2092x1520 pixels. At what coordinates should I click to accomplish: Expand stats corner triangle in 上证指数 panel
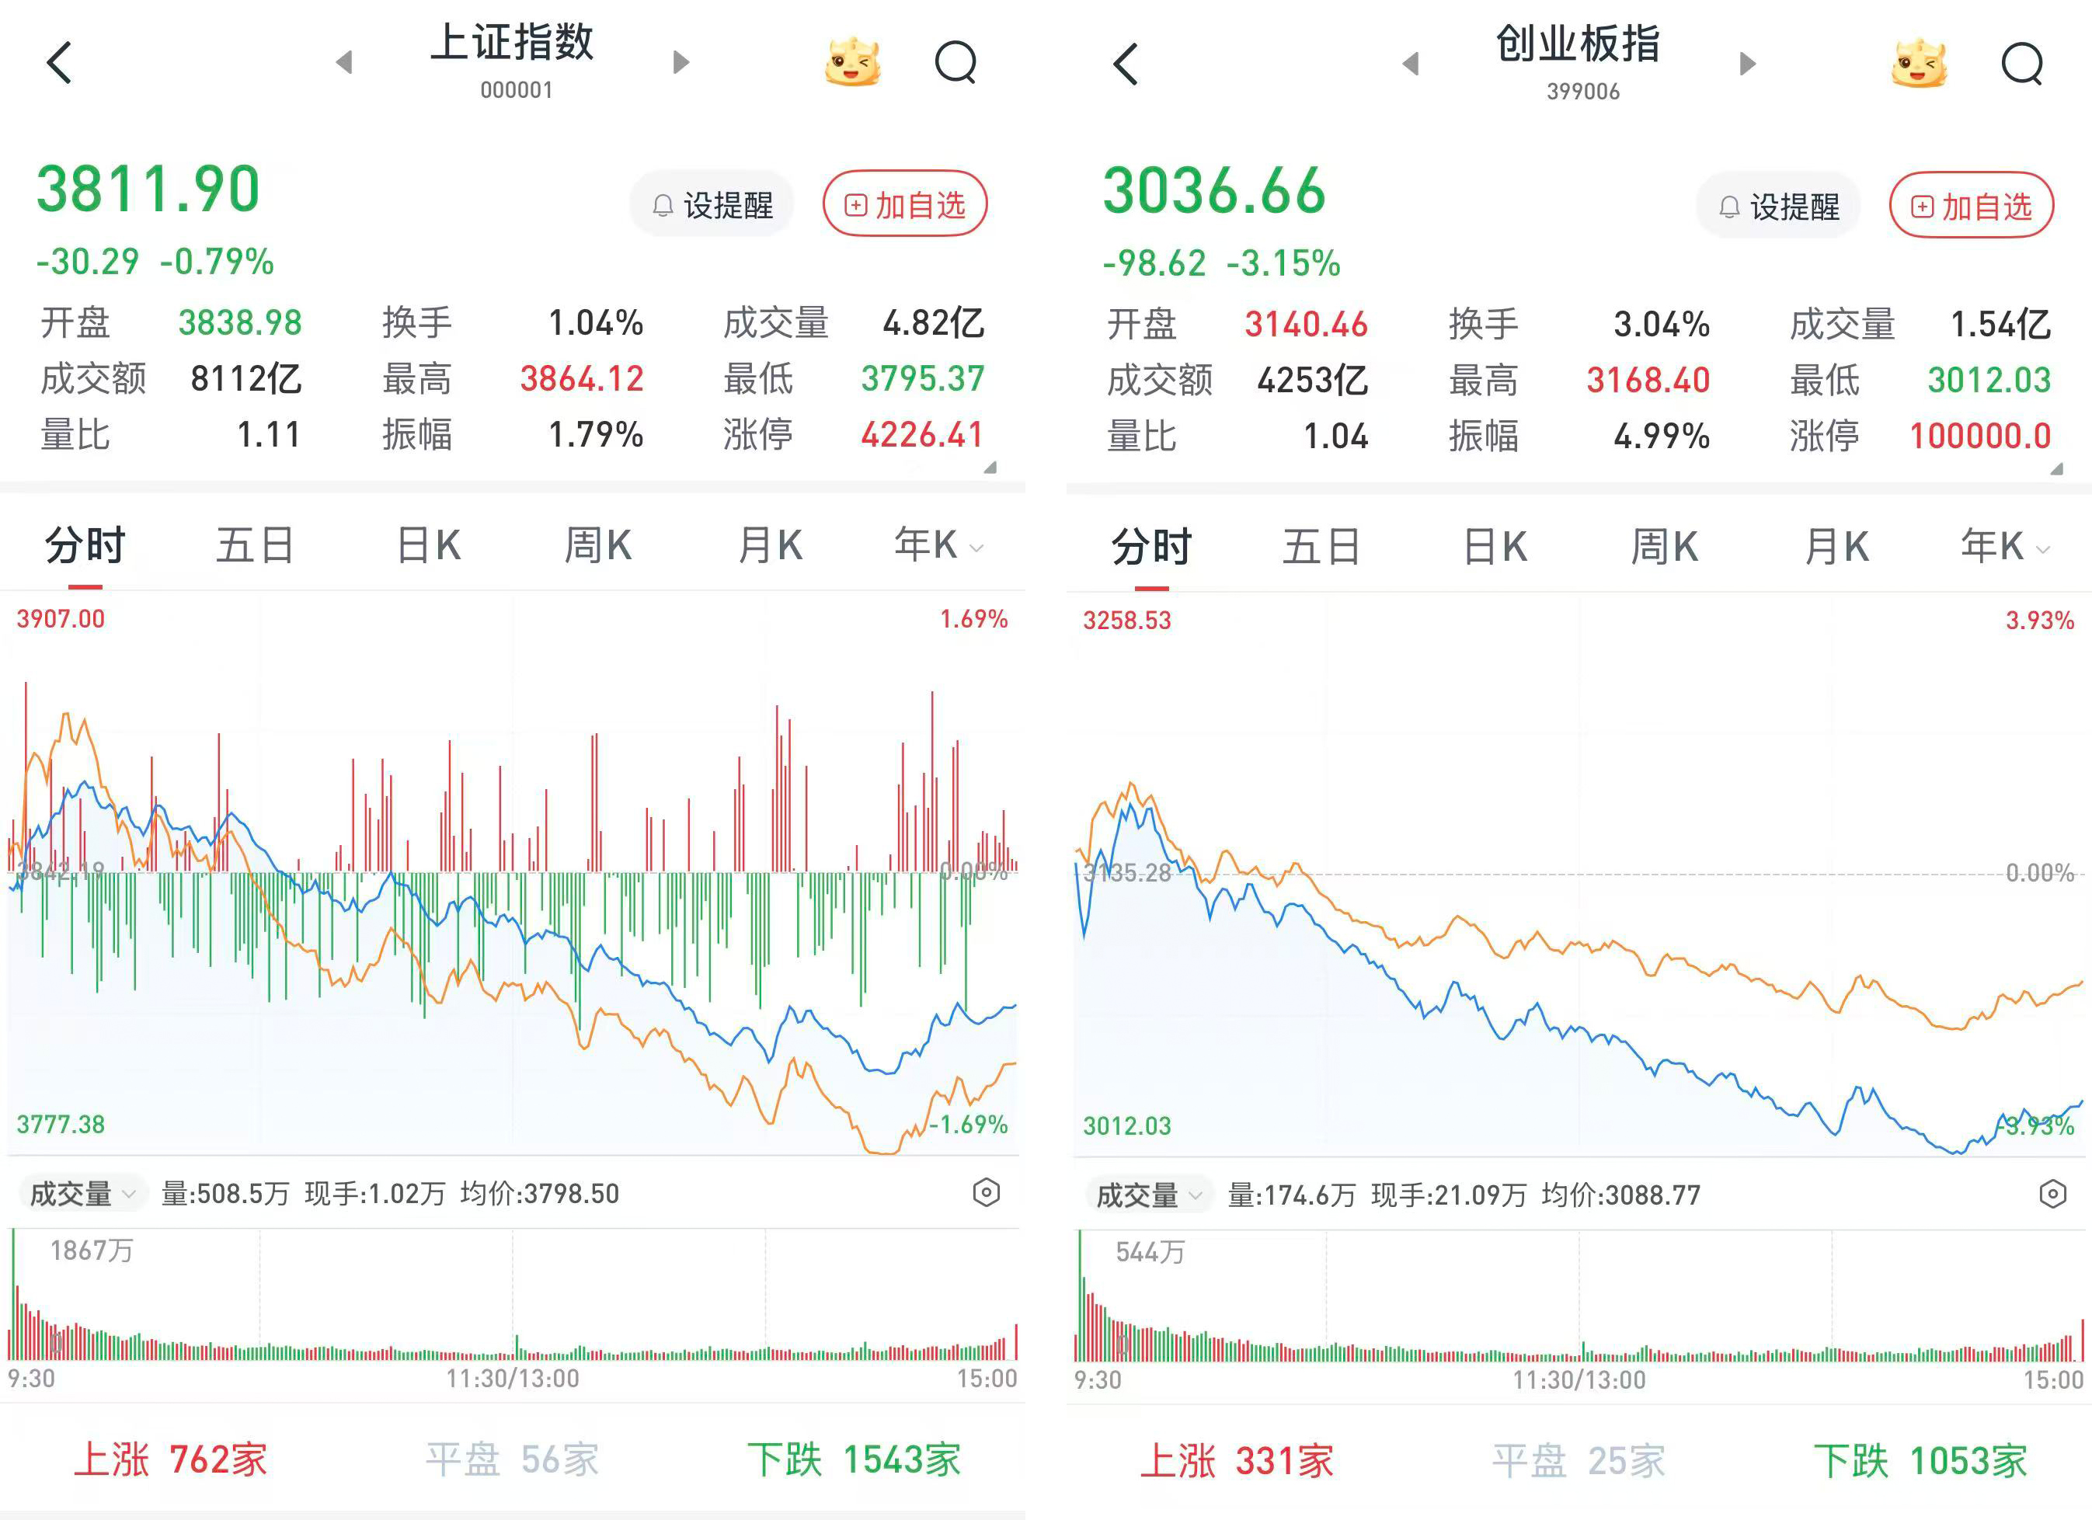(990, 468)
